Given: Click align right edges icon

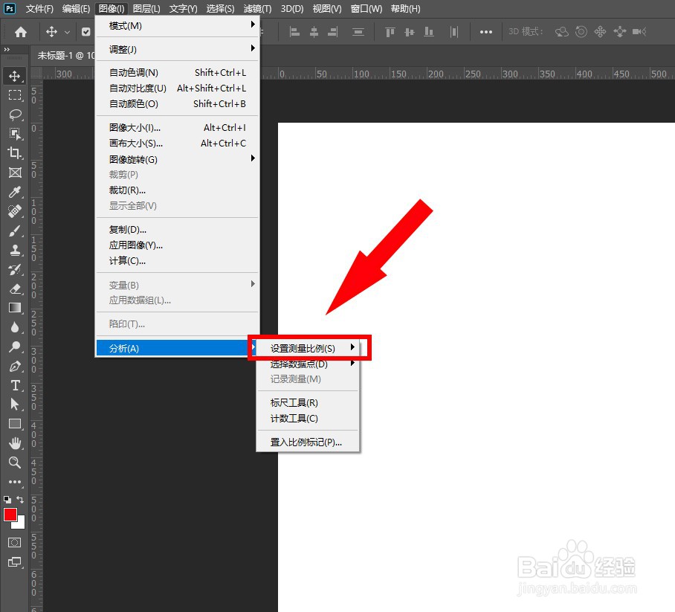Looking at the screenshot, I should pos(333,32).
